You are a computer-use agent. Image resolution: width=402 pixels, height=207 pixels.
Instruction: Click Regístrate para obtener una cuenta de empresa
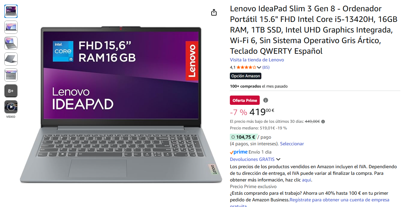point(339,200)
